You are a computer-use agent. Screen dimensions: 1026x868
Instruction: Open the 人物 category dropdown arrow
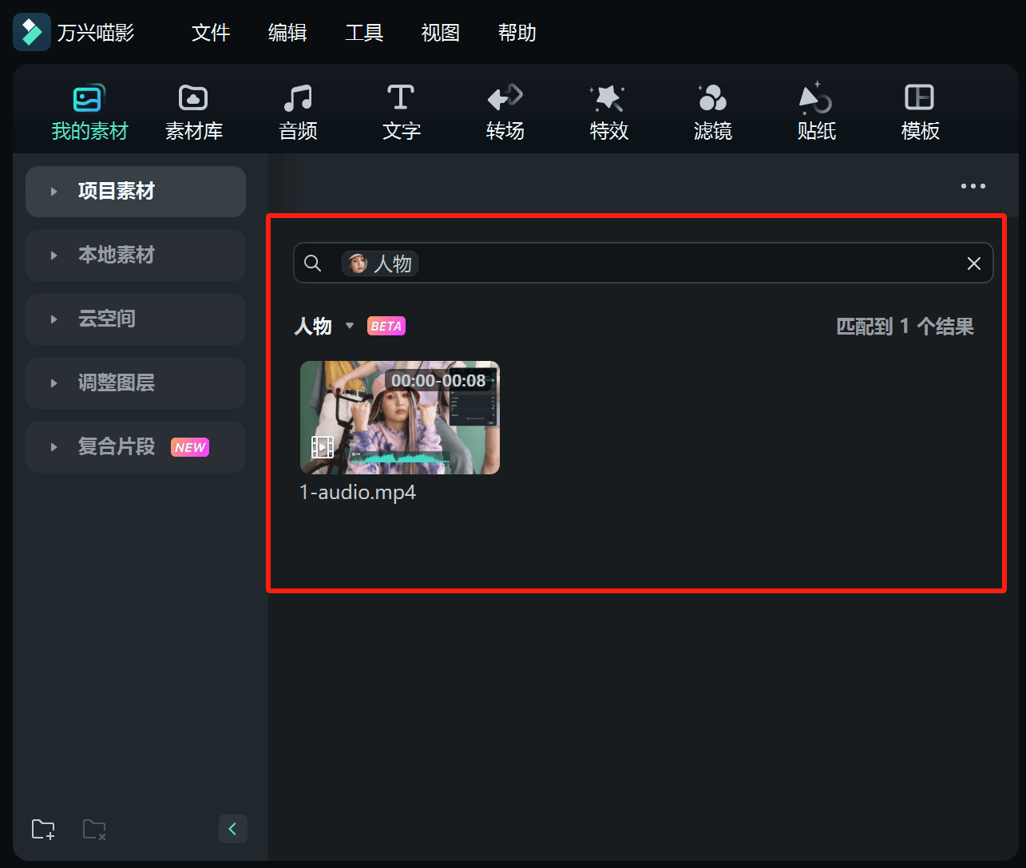click(350, 326)
